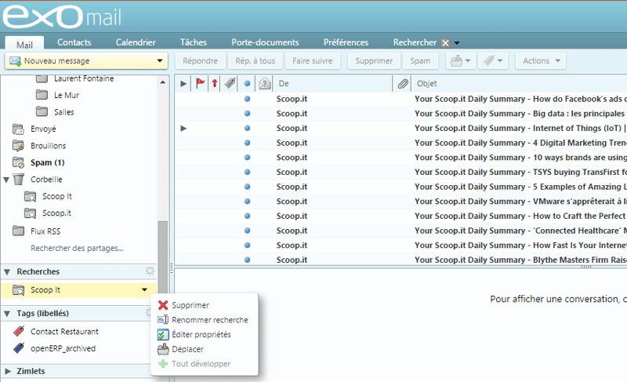Open the Scoop It saved search dropdown arrow
This screenshot has width=627, height=382.
144,289
